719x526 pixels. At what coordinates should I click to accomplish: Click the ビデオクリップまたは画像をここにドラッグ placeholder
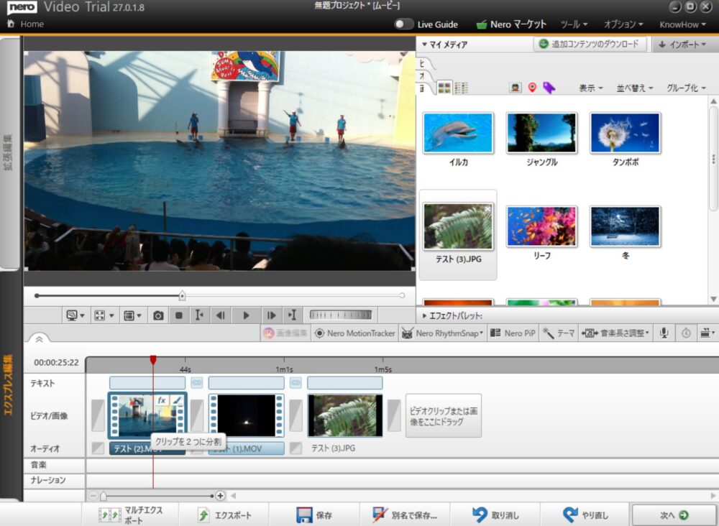coord(444,415)
